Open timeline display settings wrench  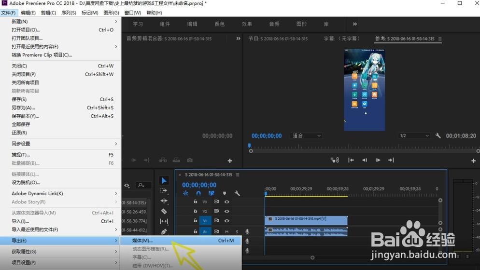coord(237,193)
